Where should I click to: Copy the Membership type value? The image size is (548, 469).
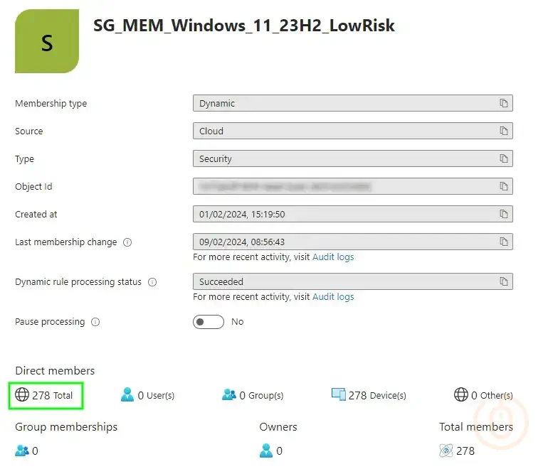point(504,104)
